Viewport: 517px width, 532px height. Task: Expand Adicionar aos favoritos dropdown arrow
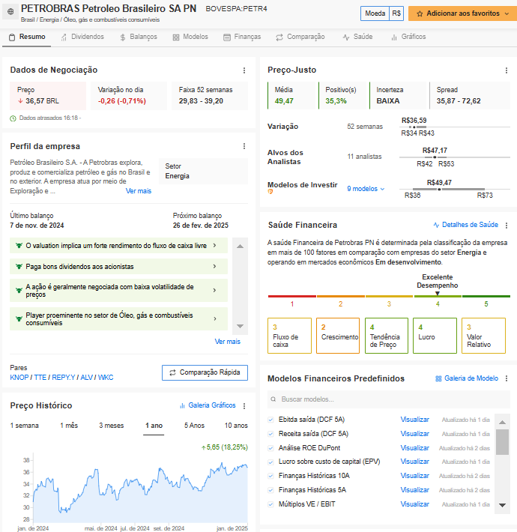tap(507, 14)
